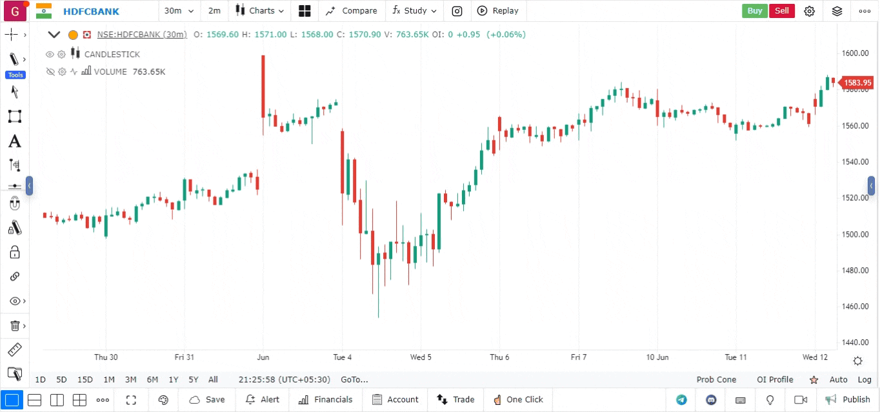Select the OI Profile option
Image resolution: width=880 pixels, height=412 pixels.
click(x=775, y=380)
